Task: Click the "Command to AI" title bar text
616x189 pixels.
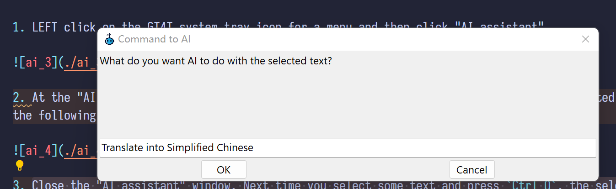Action: (154, 39)
